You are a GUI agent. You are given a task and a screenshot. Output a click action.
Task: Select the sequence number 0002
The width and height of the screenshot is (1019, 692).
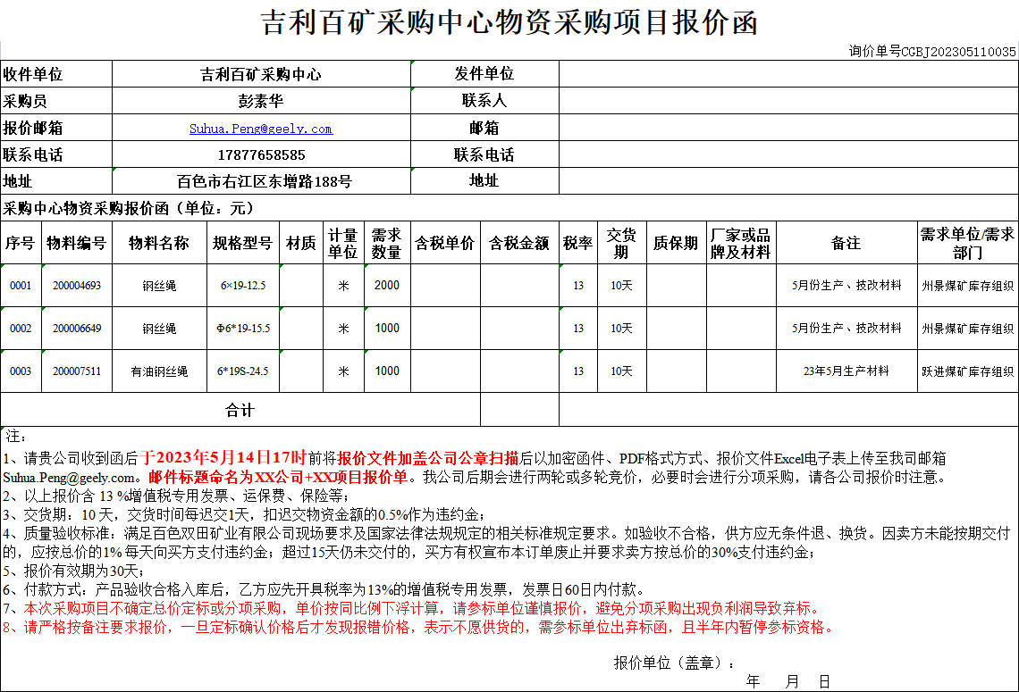[21, 329]
